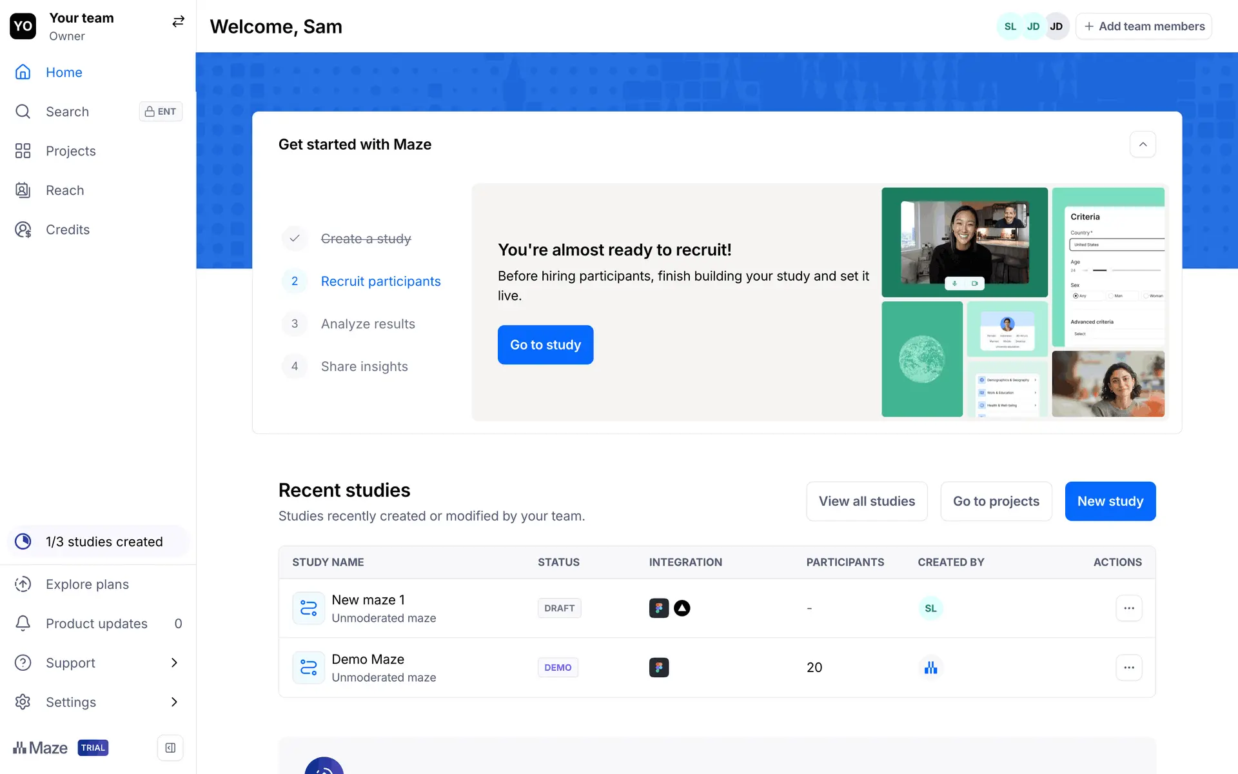Click the Go to study button

(545, 344)
